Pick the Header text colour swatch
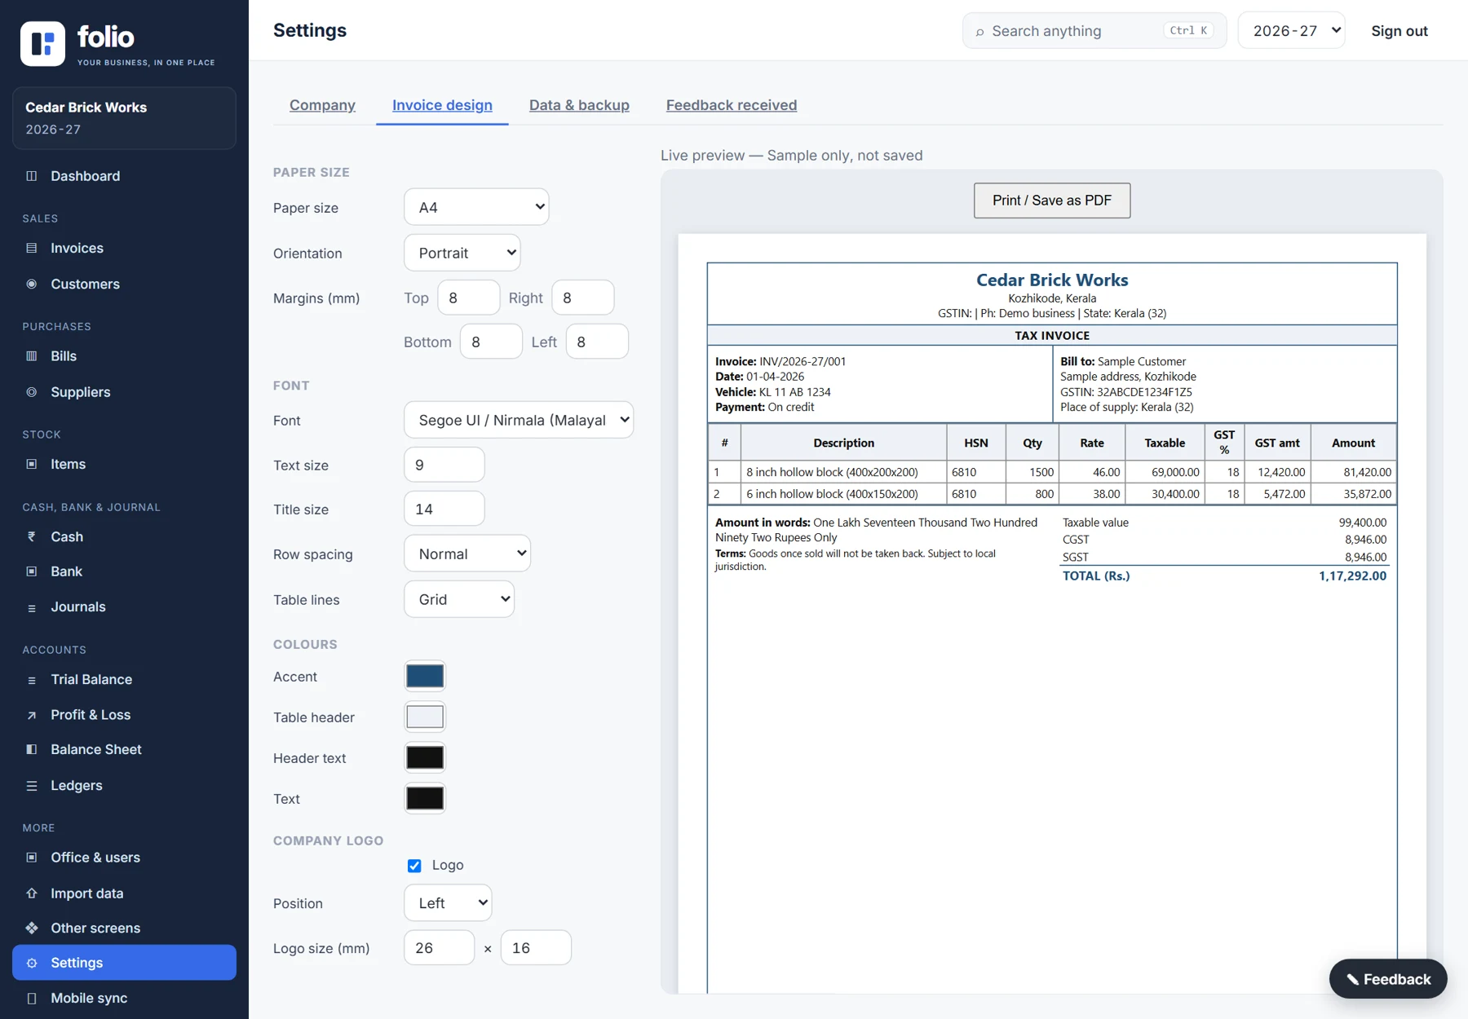 coord(425,758)
